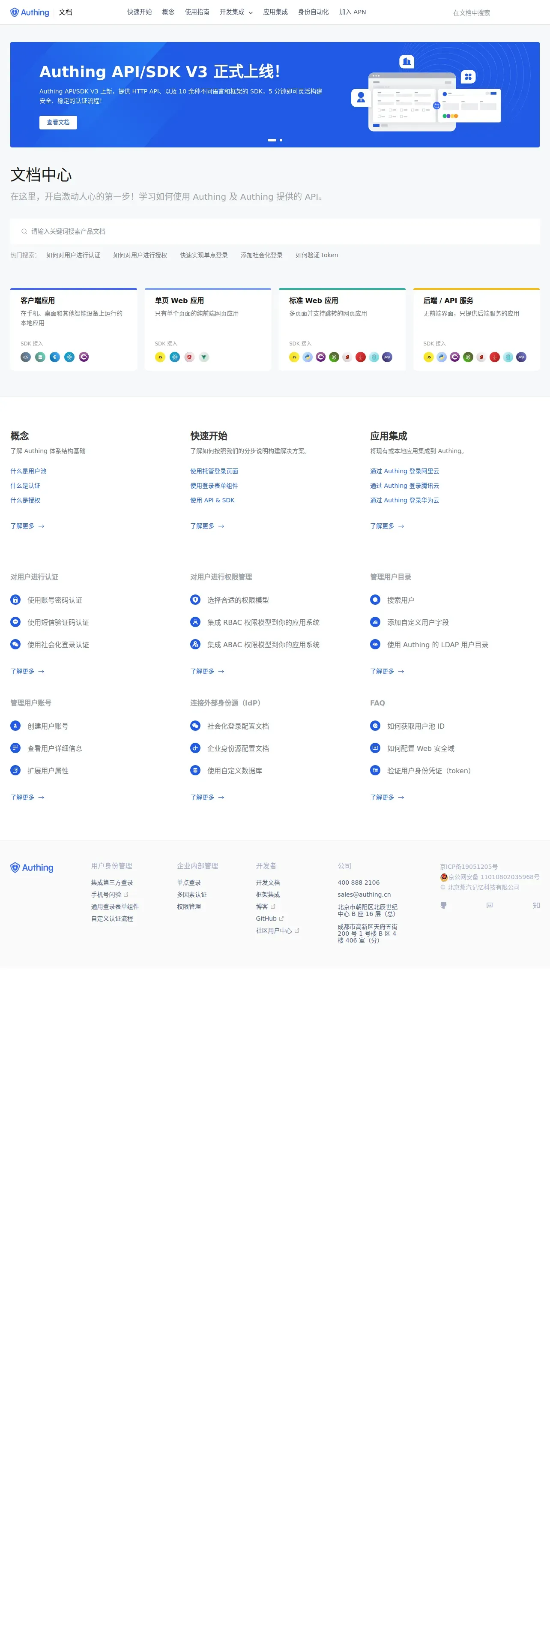
Task: Expand the 开发集成 dropdown in the navbar
Action: click(236, 12)
